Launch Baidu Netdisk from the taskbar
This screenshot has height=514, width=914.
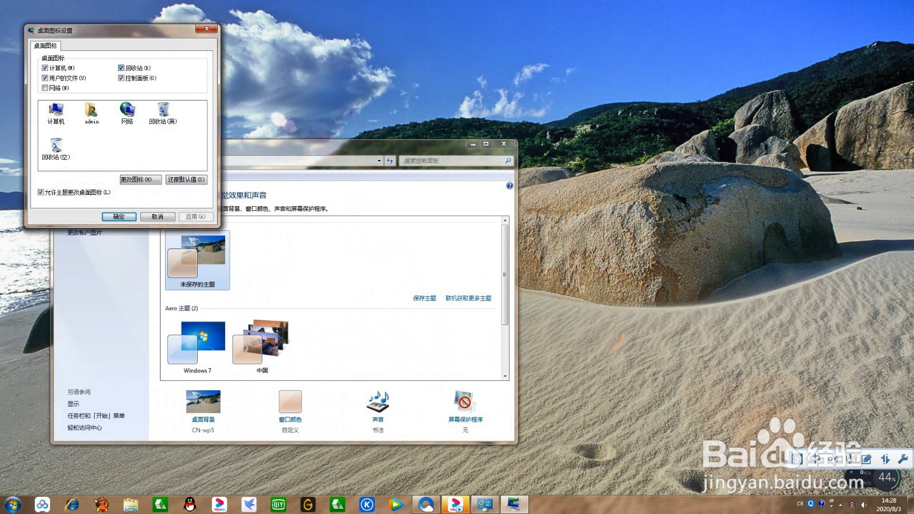coord(42,505)
